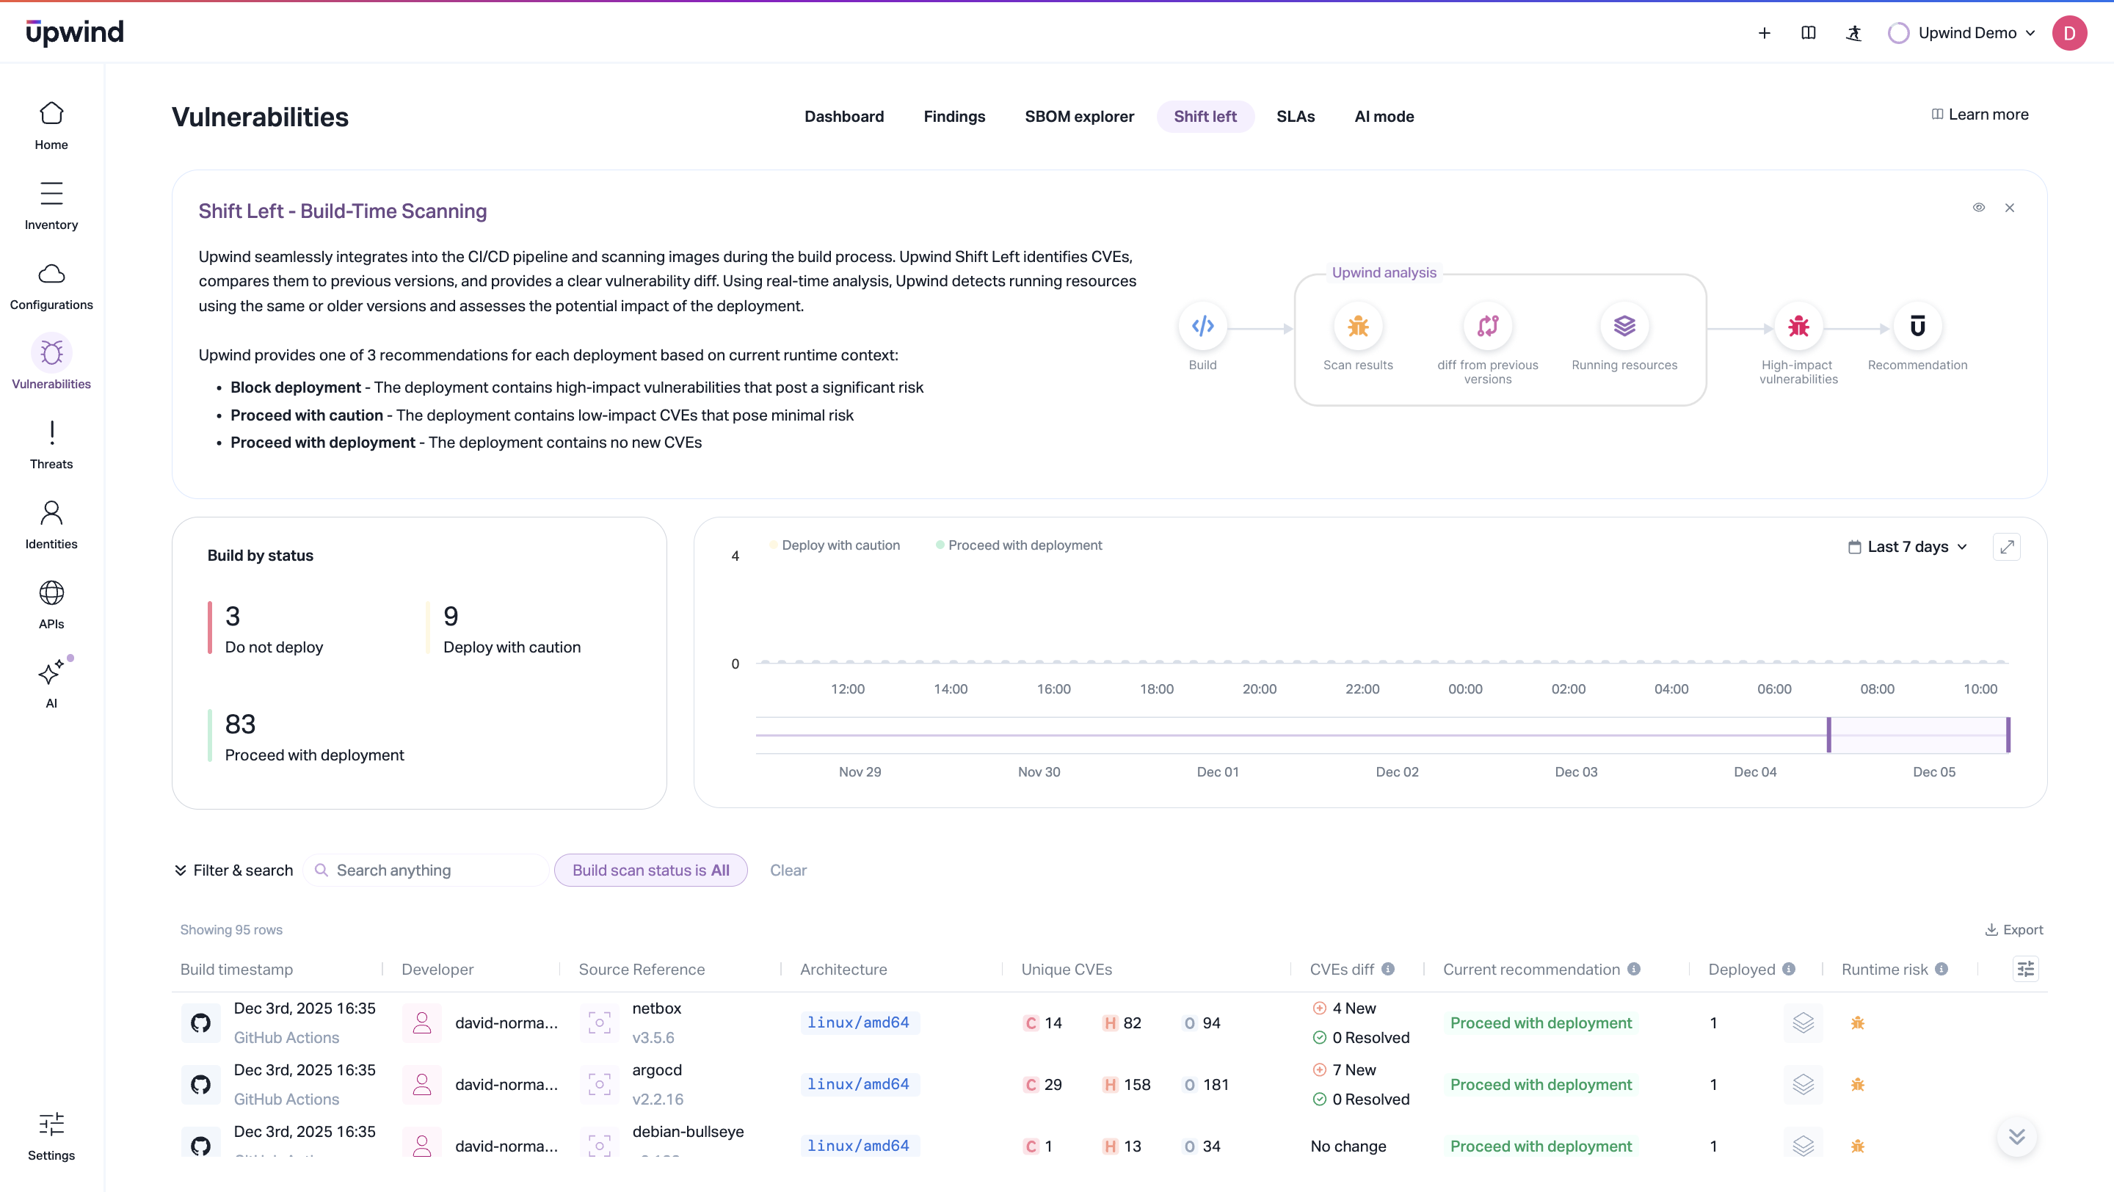Toggle Proceed with deployment legend series
Image resolution: width=2114 pixels, height=1192 pixels.
coord(1023,545)
